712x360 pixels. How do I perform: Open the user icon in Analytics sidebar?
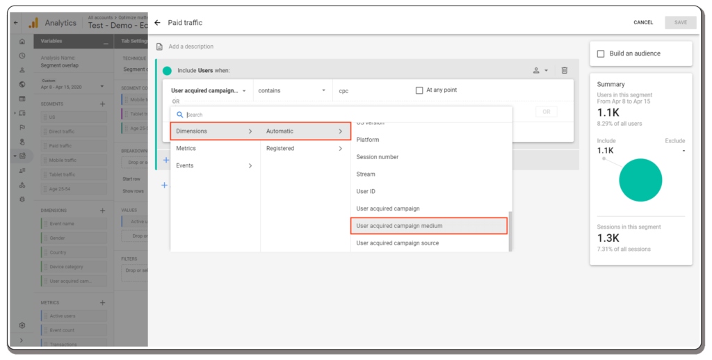(22, 70)
